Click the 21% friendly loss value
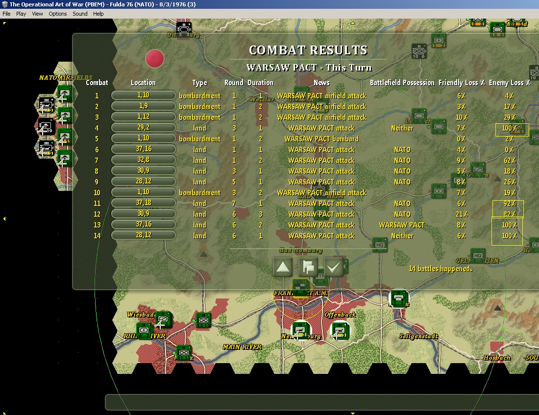The width and height of the screenshot is (539, 415). (461, 214)
